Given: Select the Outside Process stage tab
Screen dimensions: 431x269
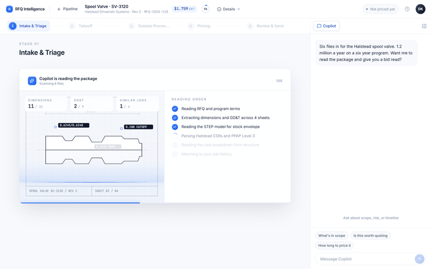Looking at the screenshot, I should point(148,26).
